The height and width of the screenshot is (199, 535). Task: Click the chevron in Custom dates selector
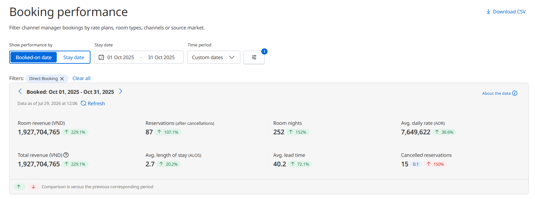pos(232,57)
